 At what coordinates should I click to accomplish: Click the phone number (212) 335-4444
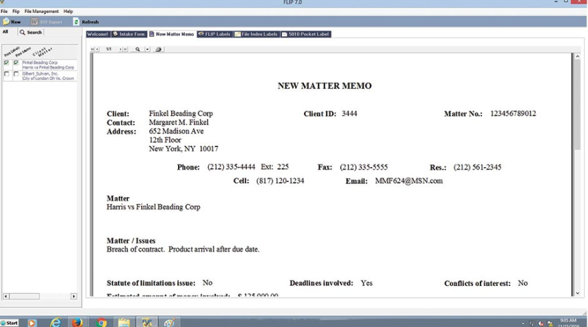(231, 167)
